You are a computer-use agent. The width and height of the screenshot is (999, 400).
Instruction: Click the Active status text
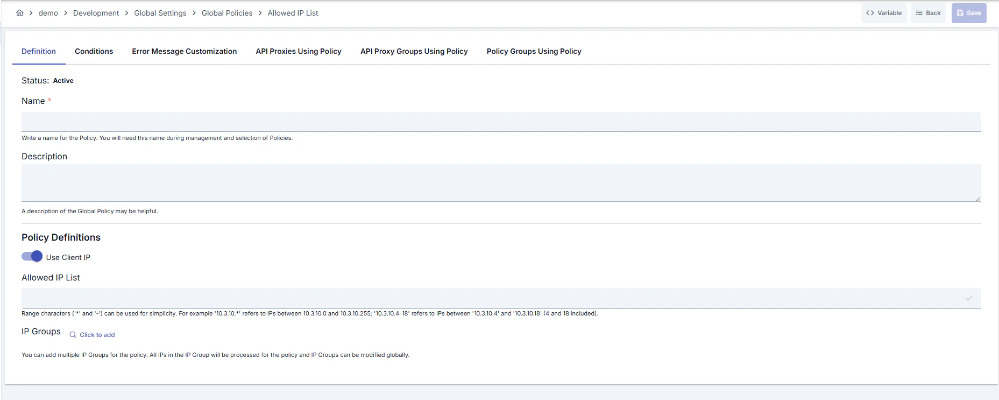click(x=63, y=81)
